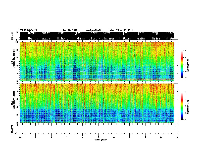Click the 'start UT = 11:50:1' text
The width and height of the screenshot is (199, 154).
coord(121,30)
